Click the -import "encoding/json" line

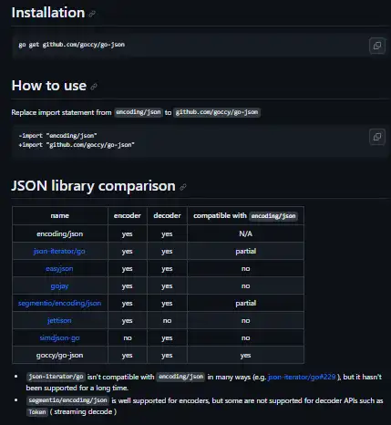point(57,136)
